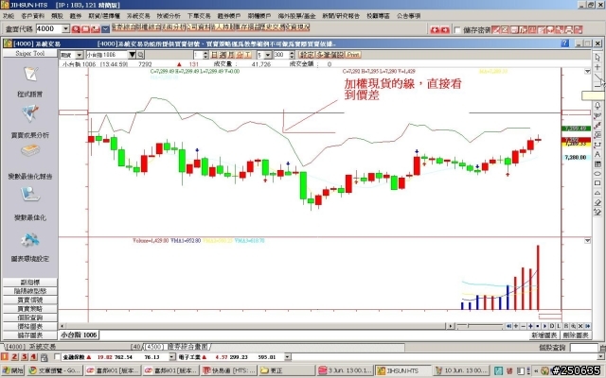Expand the volume pane options arrow
606x378 pixels.
point(587,241)
